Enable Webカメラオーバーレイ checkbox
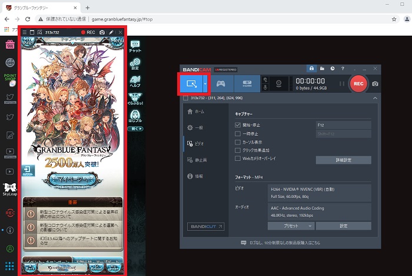Viewport: 412px width, 276px height. point(238,159)
